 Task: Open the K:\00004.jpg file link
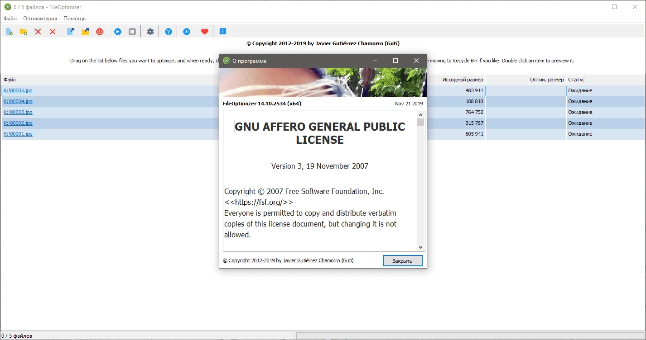18,101
